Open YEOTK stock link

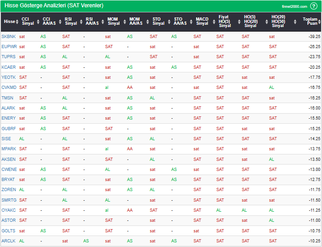click(9, 77)
